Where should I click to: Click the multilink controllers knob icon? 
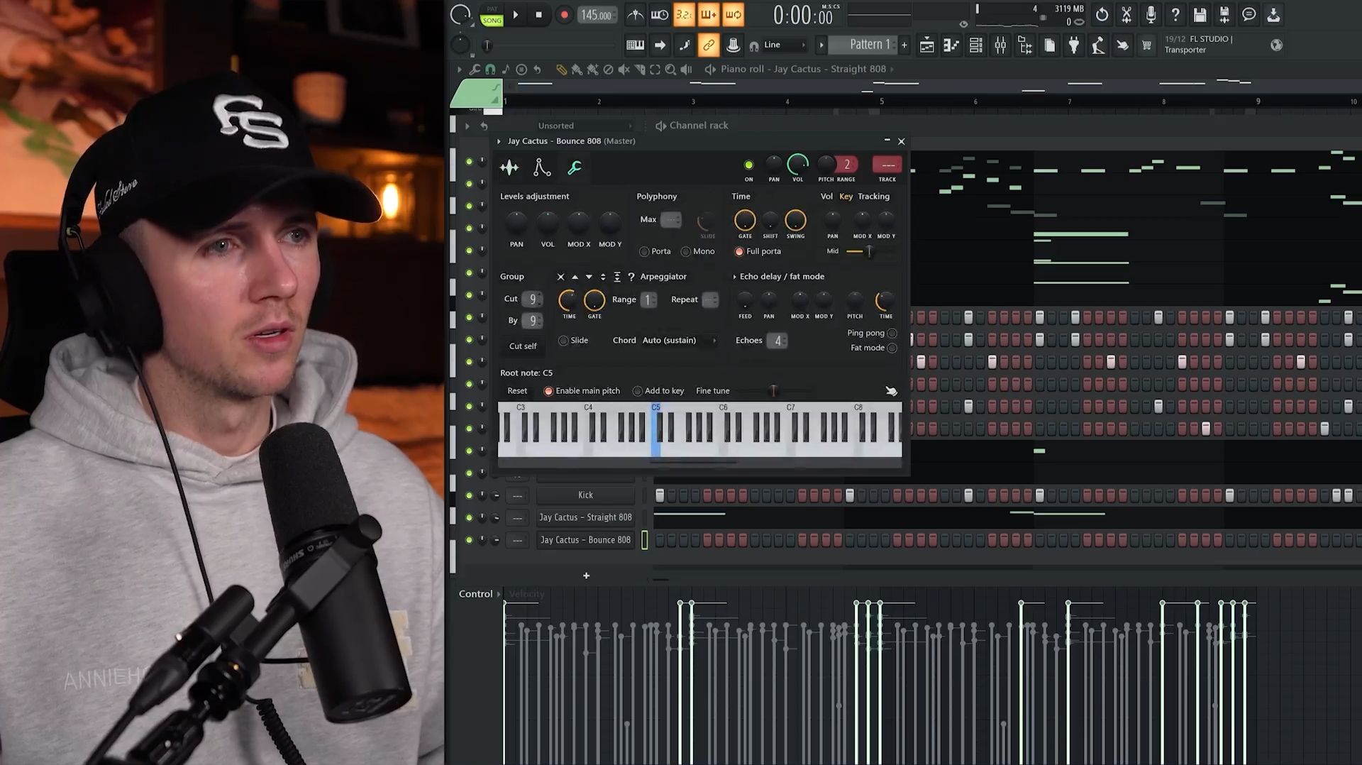pos(733,45)
